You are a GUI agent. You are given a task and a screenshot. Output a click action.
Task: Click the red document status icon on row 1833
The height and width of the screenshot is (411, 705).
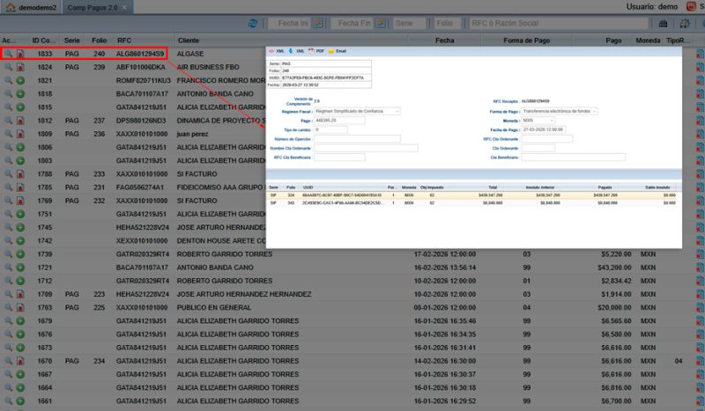tap(19, 54)
